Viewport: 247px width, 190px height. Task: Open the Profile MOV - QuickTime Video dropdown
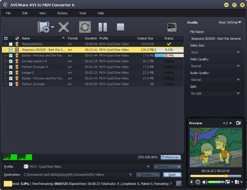(x=87, y=166)
